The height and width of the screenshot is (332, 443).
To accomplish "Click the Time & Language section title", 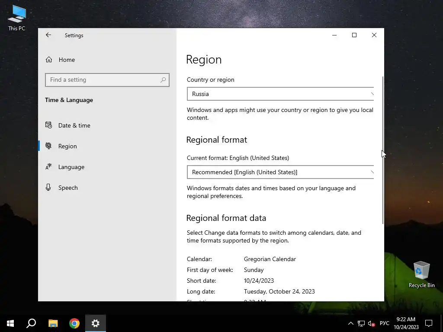I will coord(69,100).
